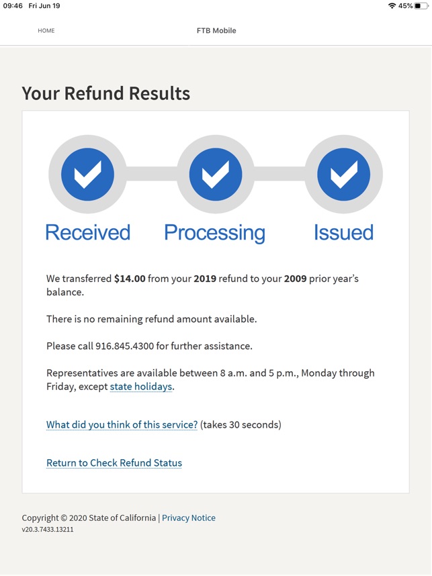432x576 pixels.
Task: Click the Issued step checkmark icon
Action: pos(343,174)
